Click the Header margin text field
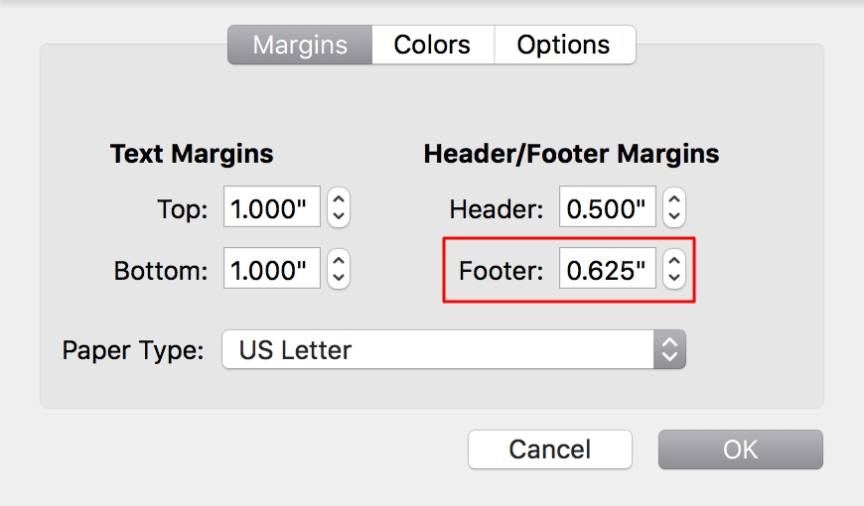 [608, 208]
